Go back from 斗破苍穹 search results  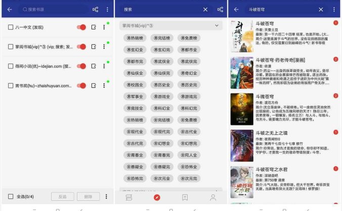coord(236,10)
